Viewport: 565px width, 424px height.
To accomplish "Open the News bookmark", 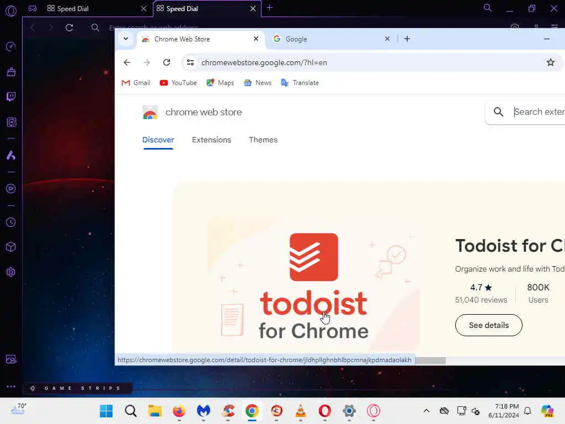I will click(258, 83).
